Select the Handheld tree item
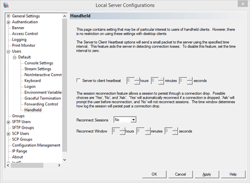 33,110
